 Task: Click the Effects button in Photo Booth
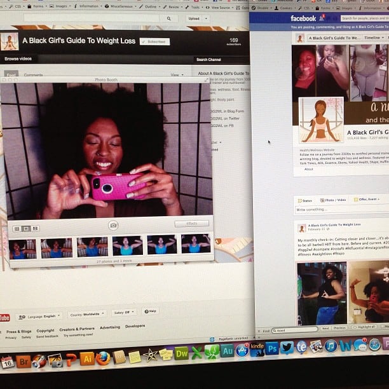click(191, 224)
